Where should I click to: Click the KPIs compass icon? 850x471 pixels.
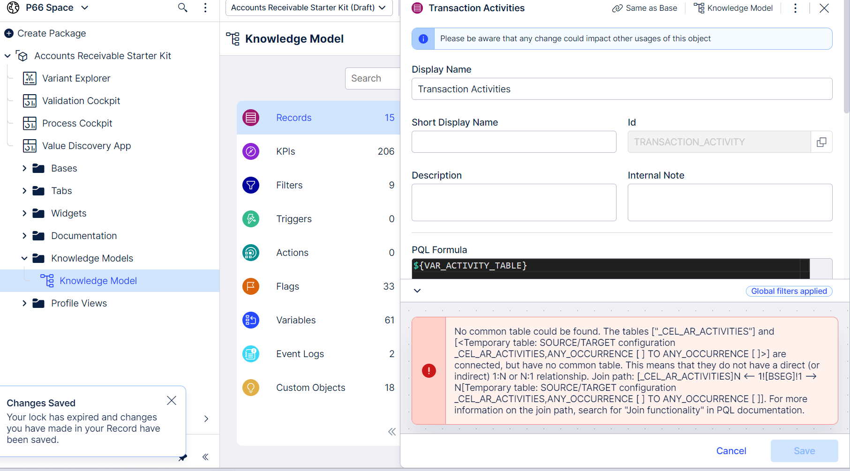click(x=251, y=151)
